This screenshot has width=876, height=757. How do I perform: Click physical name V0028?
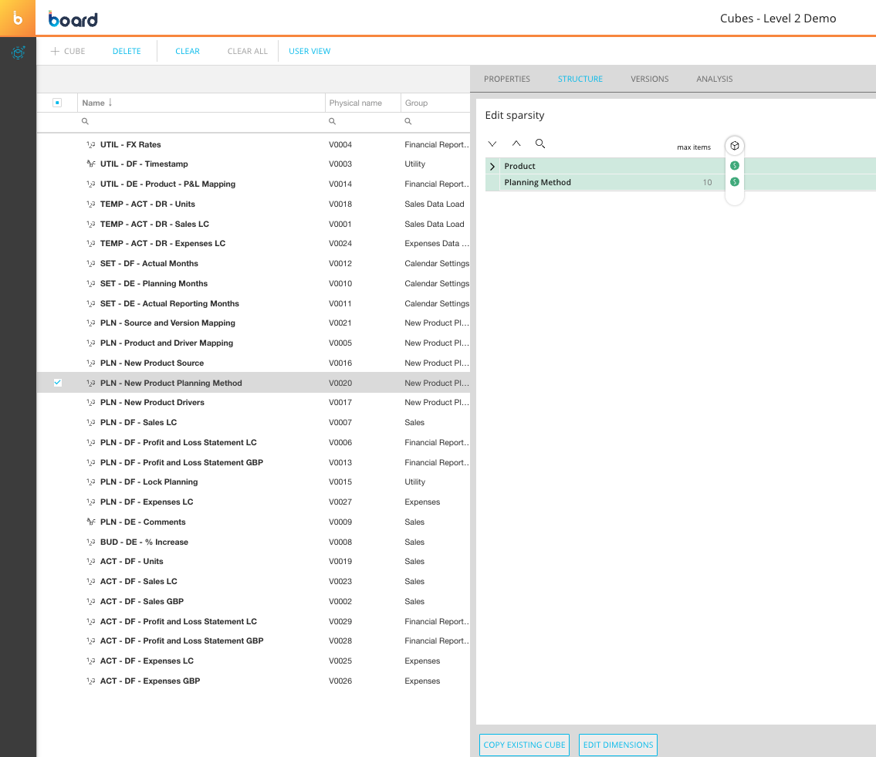point(340,640)
